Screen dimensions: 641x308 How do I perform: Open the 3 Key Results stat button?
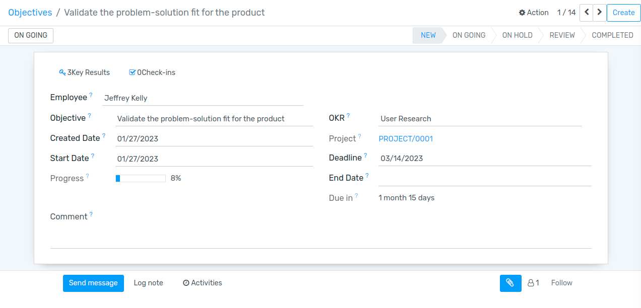84,72
